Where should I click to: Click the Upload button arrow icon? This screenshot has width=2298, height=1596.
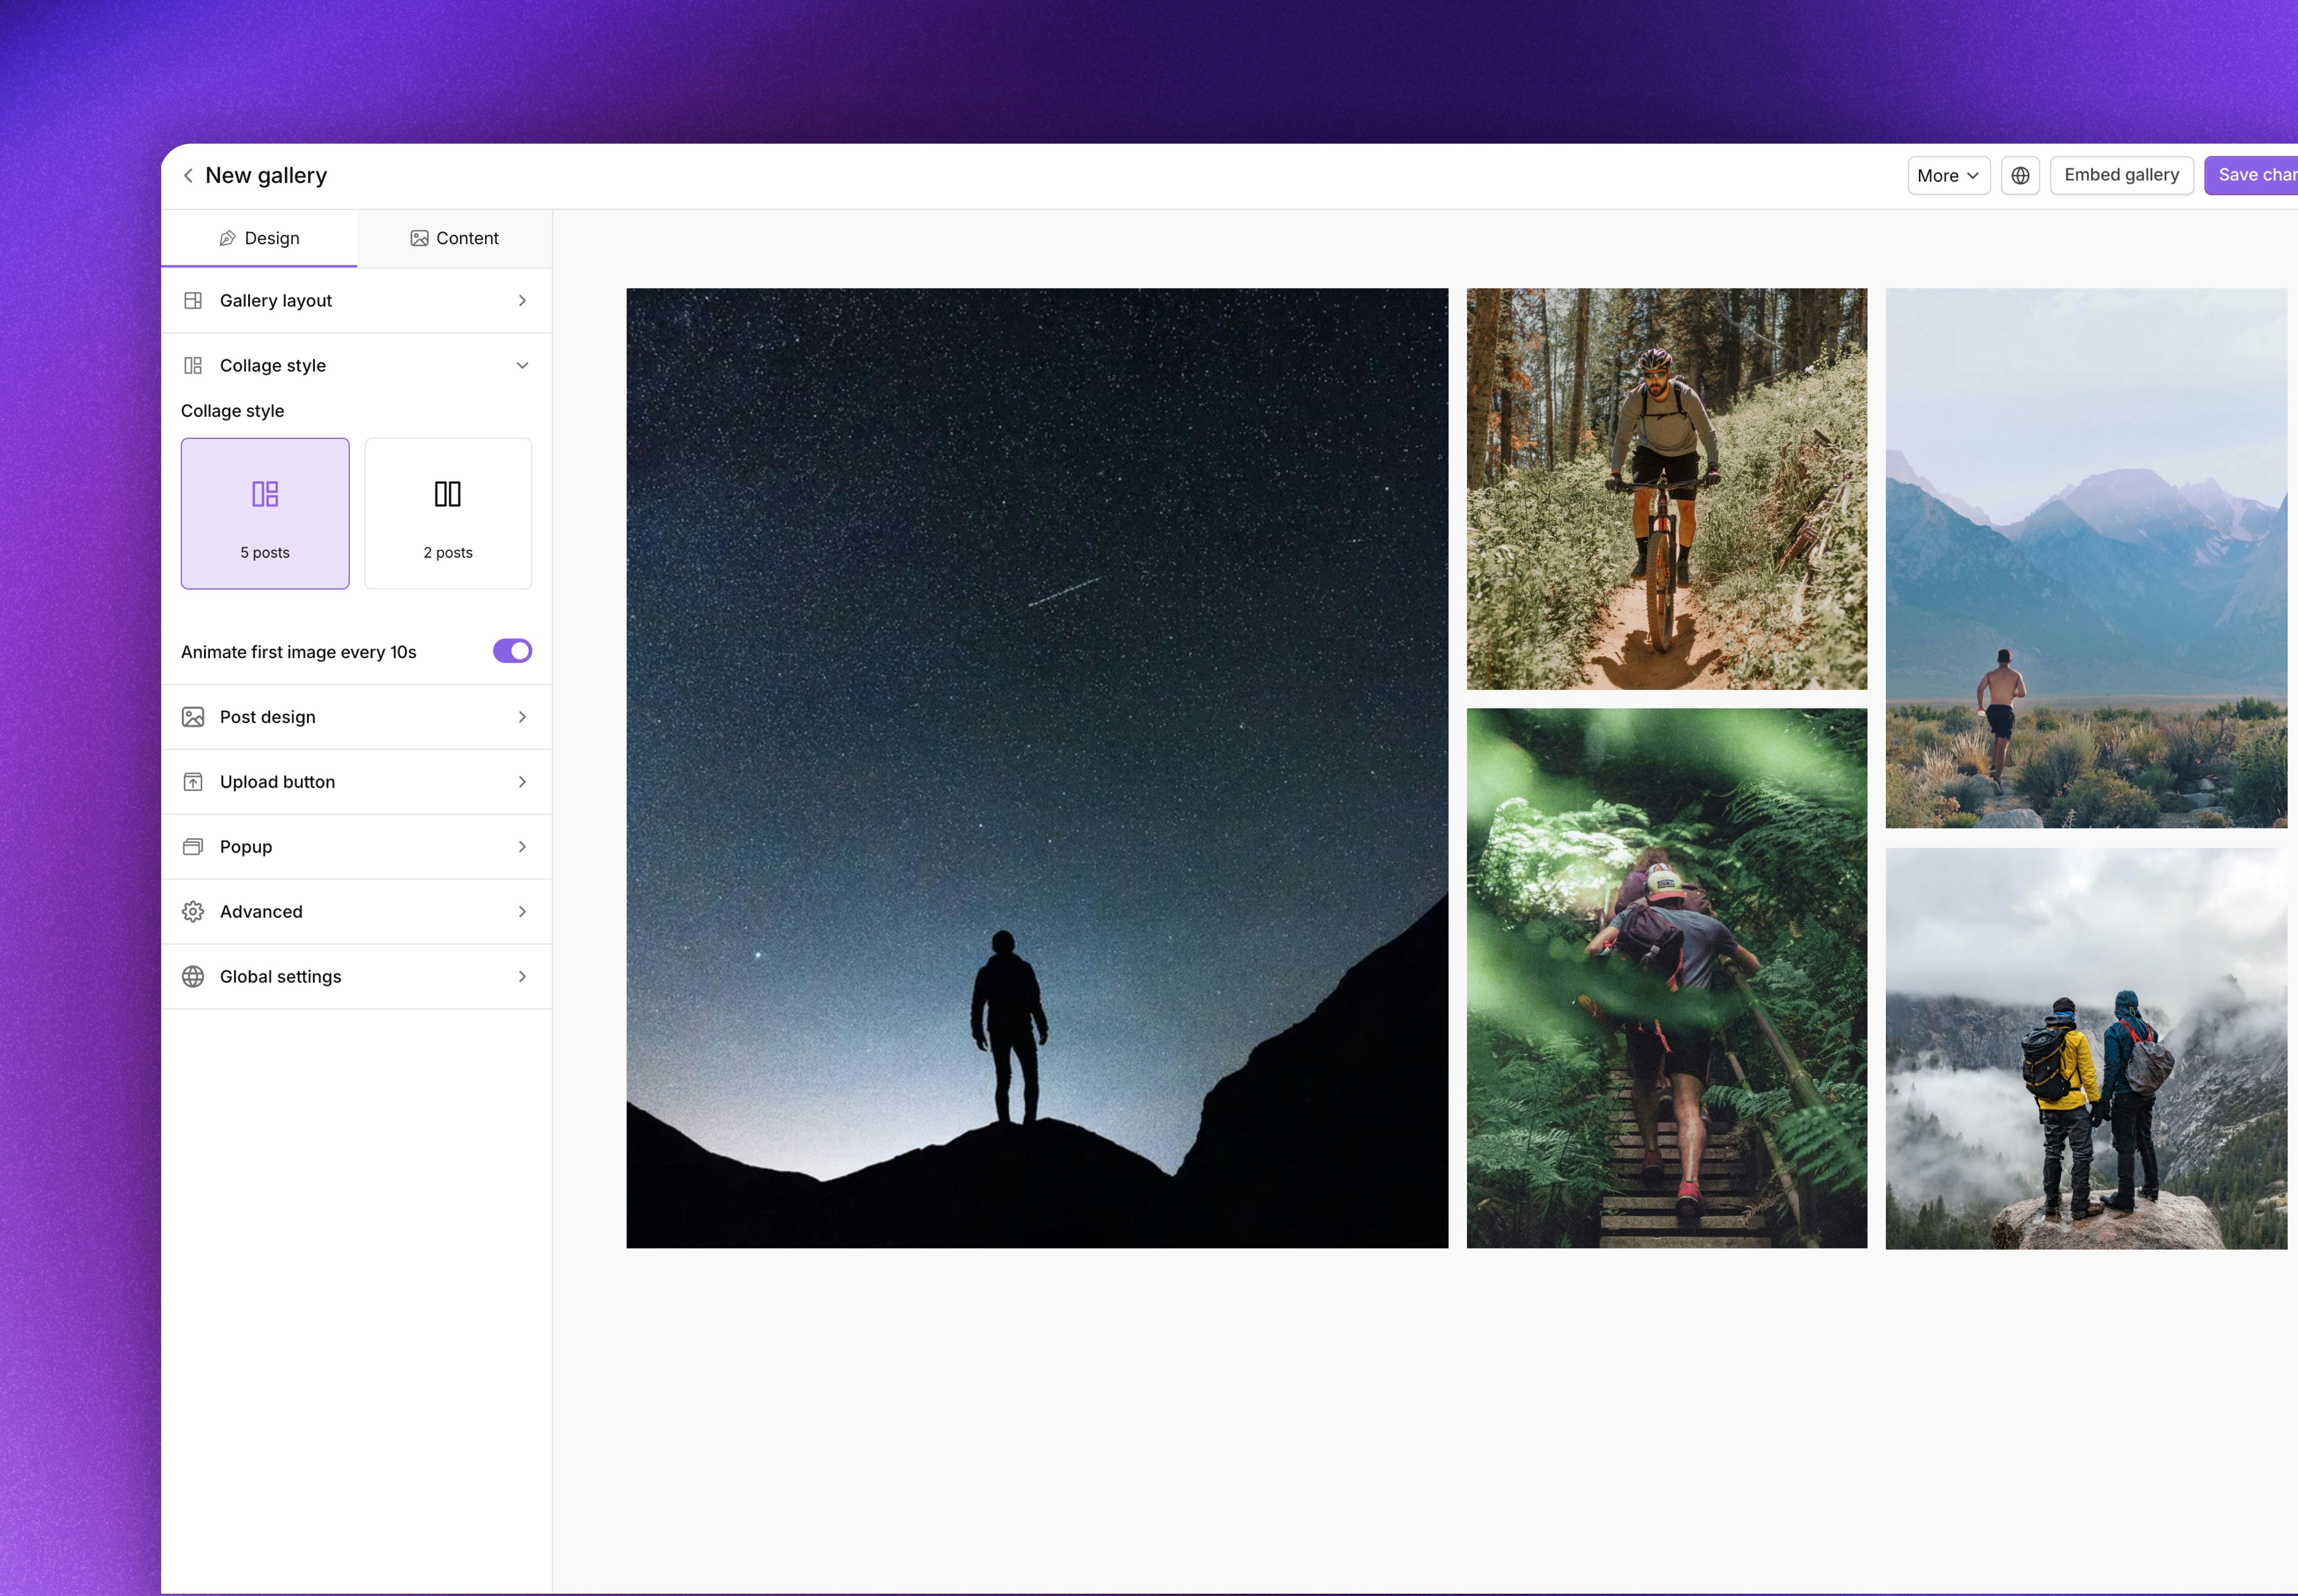coord(522,781)
